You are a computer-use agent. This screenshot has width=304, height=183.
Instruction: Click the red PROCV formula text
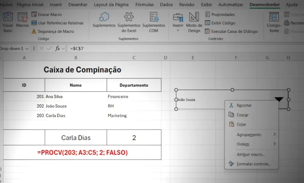click(x=82, y=152)
